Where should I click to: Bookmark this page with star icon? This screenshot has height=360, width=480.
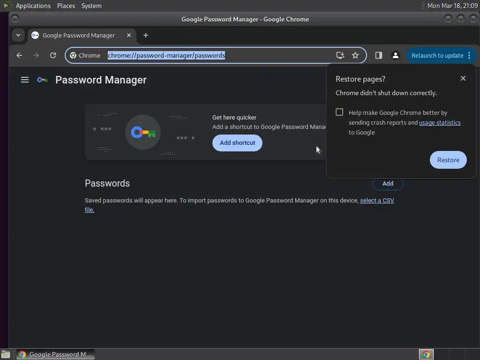tap(355, 55)
